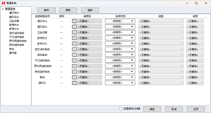
Task: Enable the 创建系统过滤器 checkbox
Action: 121,109
